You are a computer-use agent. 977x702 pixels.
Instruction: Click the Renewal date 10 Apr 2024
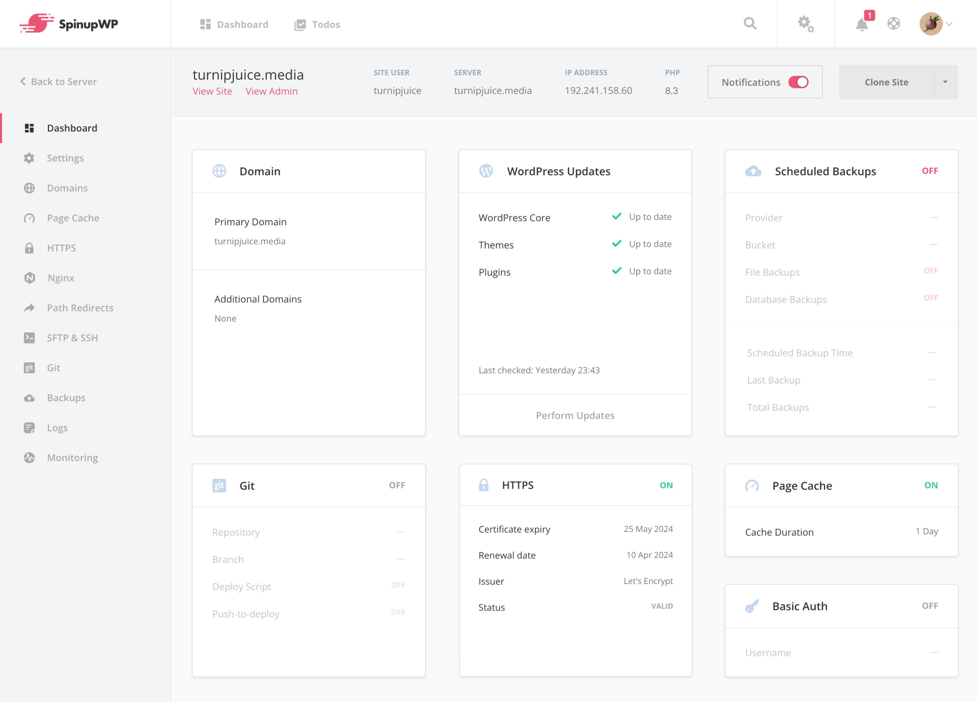[x=649, y=555]
